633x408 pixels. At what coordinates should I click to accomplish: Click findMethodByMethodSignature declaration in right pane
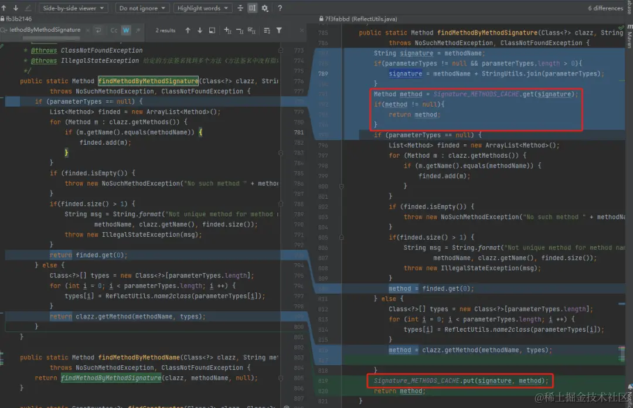487,33
